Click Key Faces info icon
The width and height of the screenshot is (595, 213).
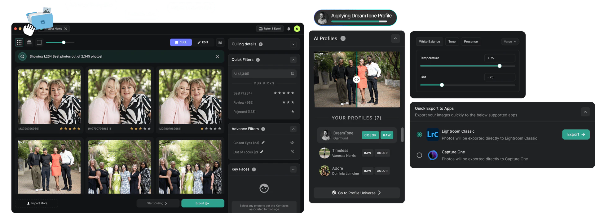[254, 169]
